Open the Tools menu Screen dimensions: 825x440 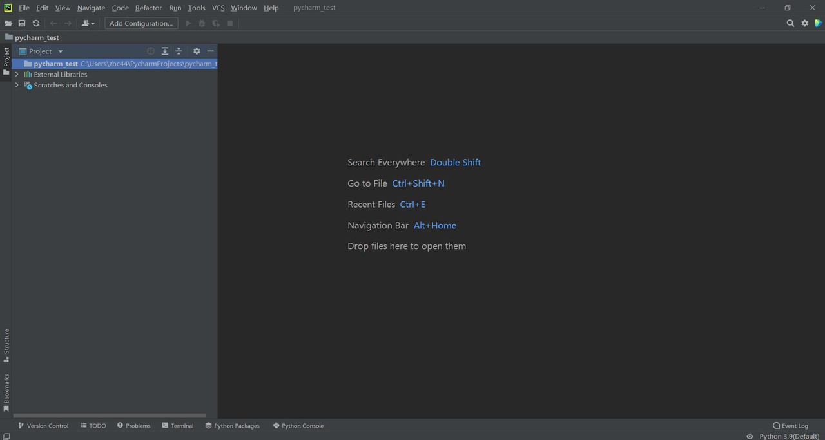[197, 8]
